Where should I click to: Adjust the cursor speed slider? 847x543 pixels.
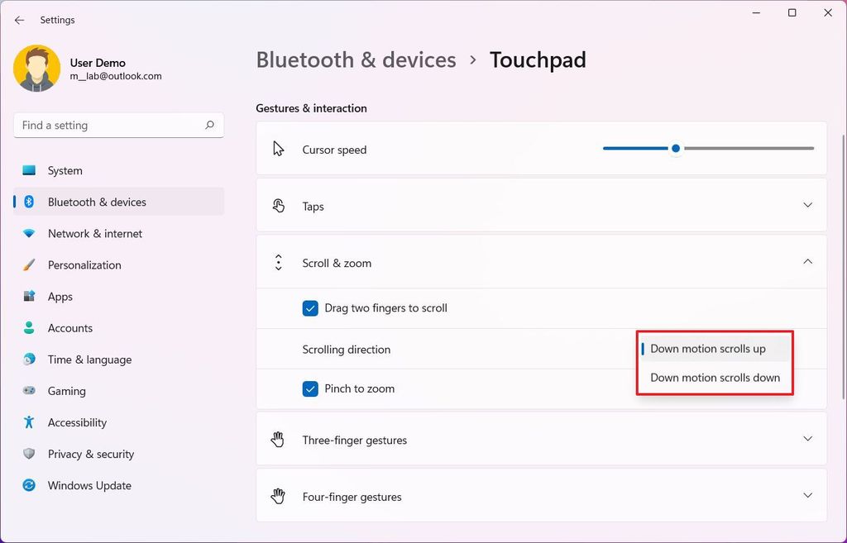(676, 148)
